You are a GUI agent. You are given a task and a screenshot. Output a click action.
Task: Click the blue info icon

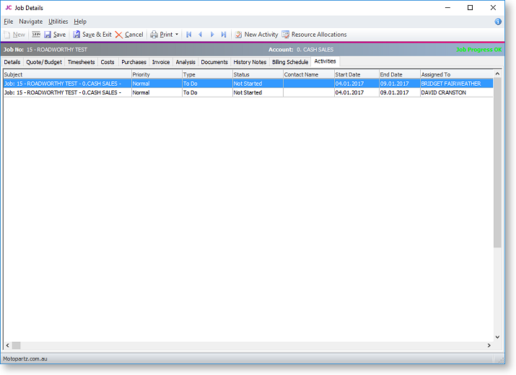click(498, 22)
